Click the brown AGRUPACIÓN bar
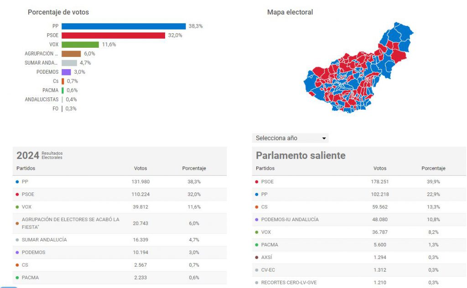The width and height of the screenshot is (467, 288). [x=71, y=54]
